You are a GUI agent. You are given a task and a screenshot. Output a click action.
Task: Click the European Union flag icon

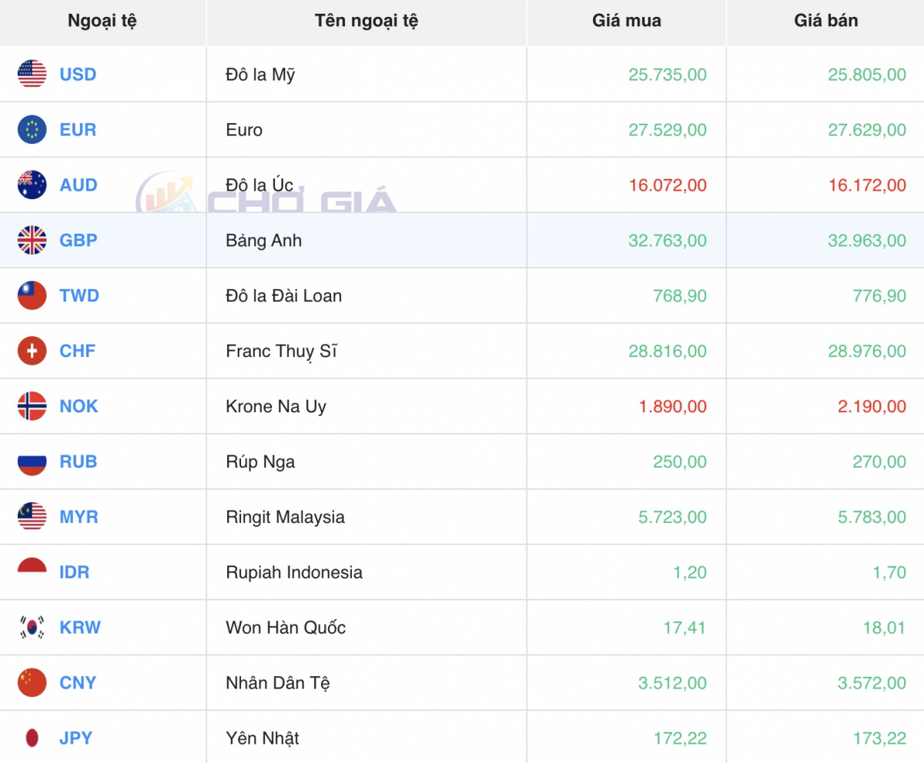[x=32, y=130]
